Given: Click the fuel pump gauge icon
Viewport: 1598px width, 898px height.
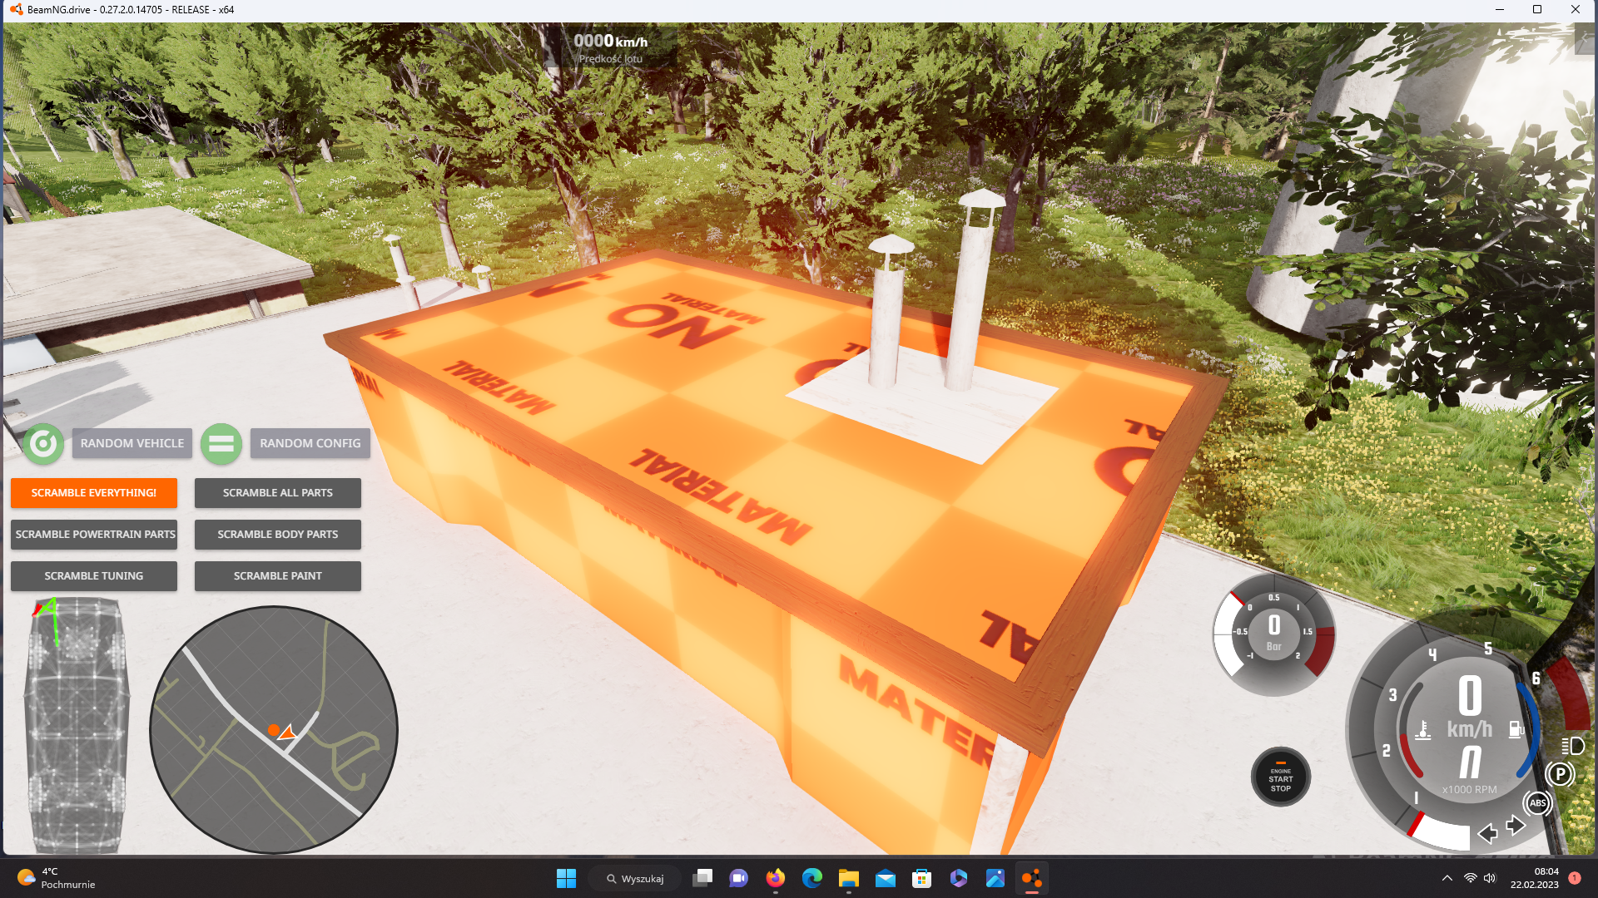Looking at the screenshot, I should pos(1516,729).
